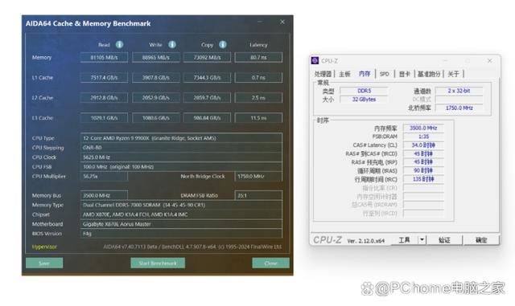Click the Copy info icon
The width and height of the screenshot is (515, 306).
(x=223, y=44)
